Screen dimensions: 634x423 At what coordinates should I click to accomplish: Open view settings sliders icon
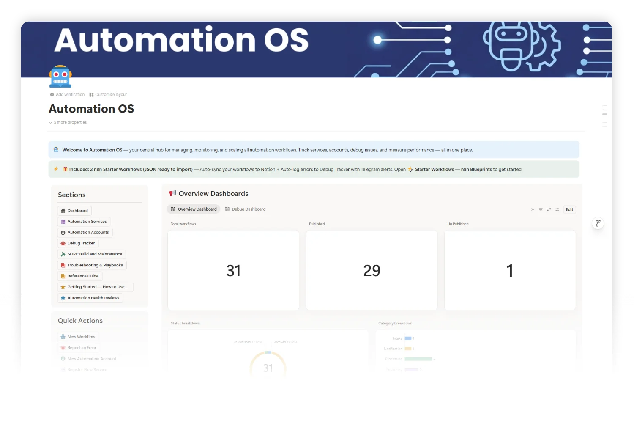click(557, 210)
